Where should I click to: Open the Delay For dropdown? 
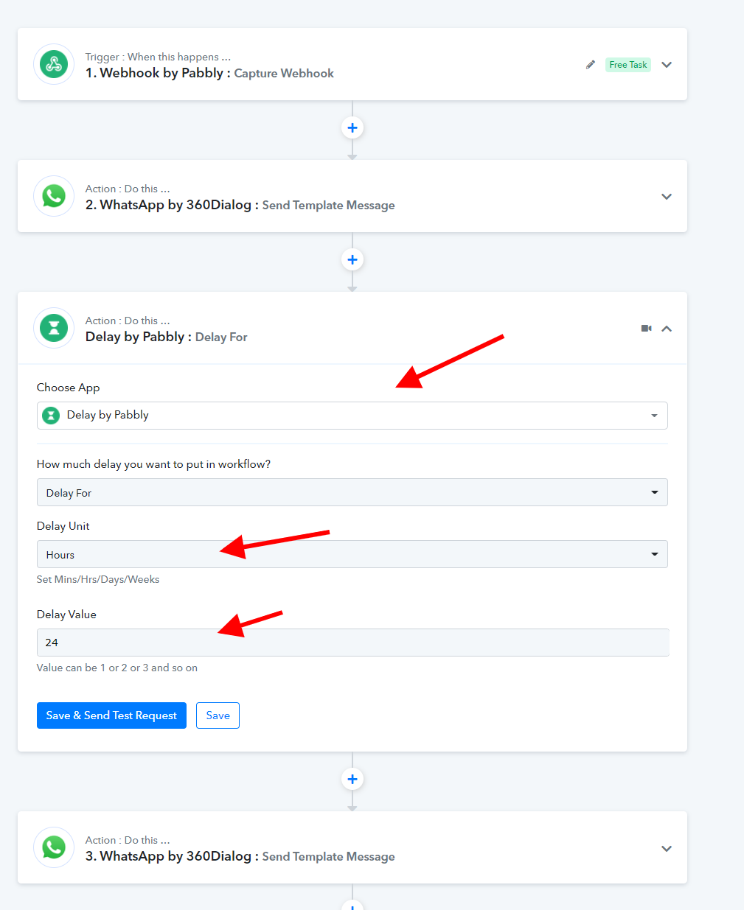coord(352,492)
